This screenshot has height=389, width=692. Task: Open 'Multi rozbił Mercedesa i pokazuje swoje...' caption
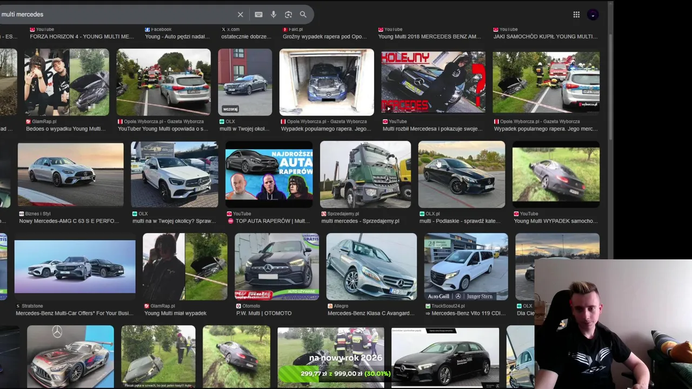tap(432, 129)
